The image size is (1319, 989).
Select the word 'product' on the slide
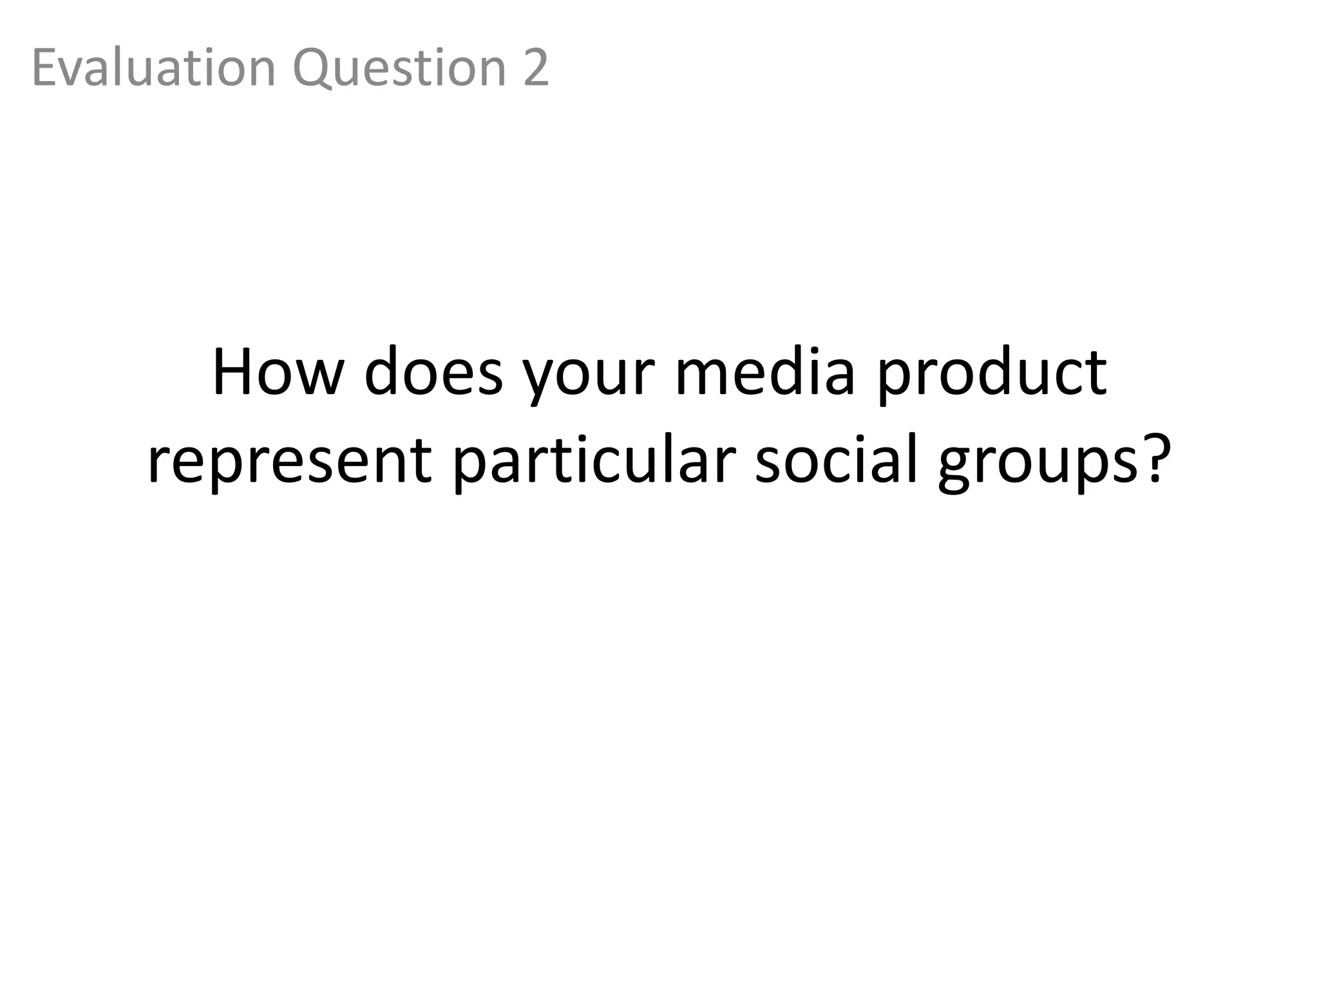(x=992, y=375)
